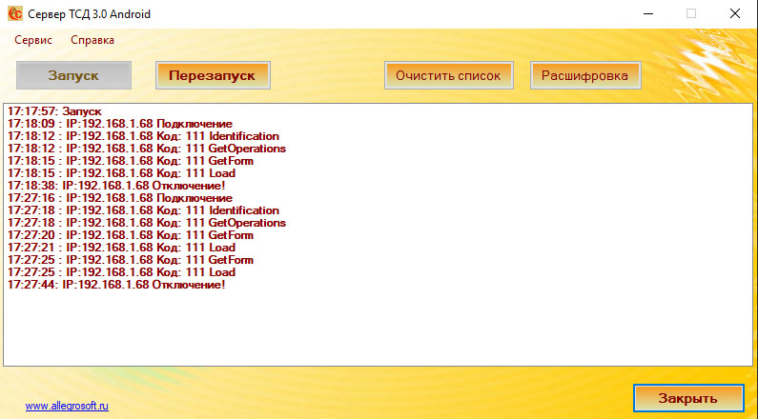The image size is (758, 419).
Task: Select log line 17:27:25 GetForm
Action: coord(131,260)
